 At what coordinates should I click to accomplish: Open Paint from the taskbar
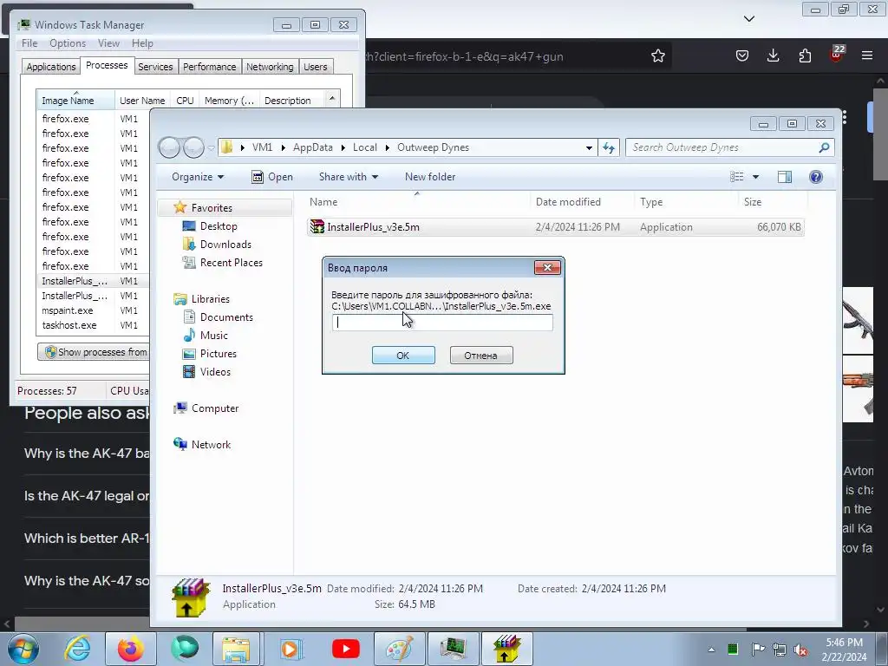(x=399, y=649)
